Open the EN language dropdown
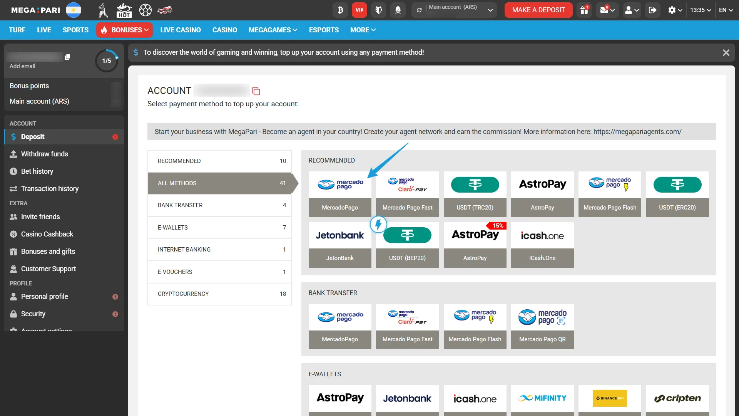The height and width of the screenshot is (416, 739). pyautogui.click(x=726, y=10)
